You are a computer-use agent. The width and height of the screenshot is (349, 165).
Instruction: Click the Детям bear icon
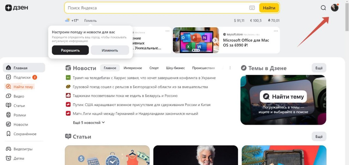(x=8, y=158)
